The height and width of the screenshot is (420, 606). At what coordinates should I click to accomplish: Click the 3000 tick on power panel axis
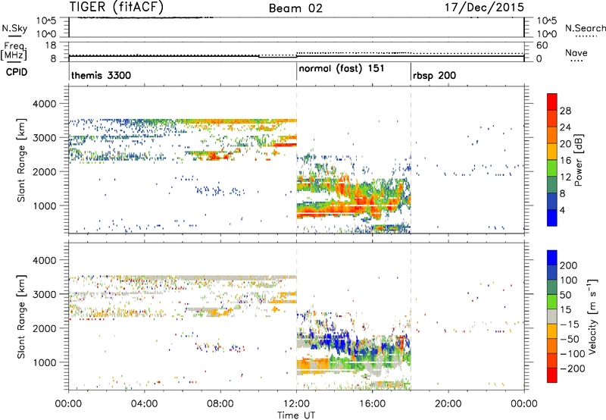pyautogui.click(x=45, y=138)
